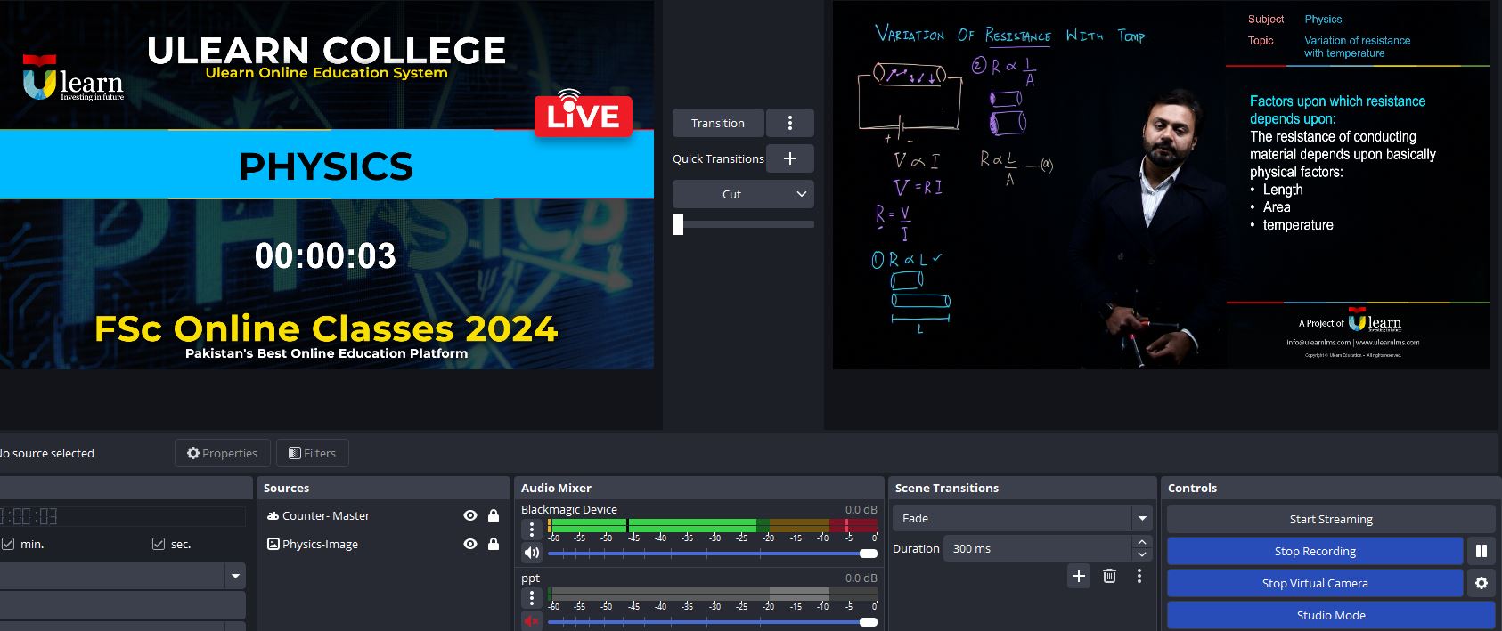Remove the selected scene transition
This screenshot has height=631, width=1502.
tap(1109, 576)
